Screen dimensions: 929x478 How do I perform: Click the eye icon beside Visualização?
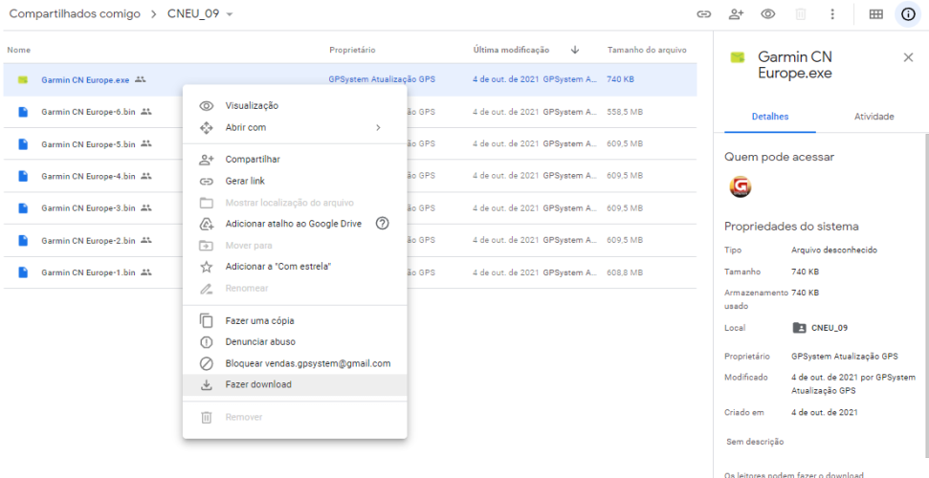pyautogui.click(x=207, y=106)
